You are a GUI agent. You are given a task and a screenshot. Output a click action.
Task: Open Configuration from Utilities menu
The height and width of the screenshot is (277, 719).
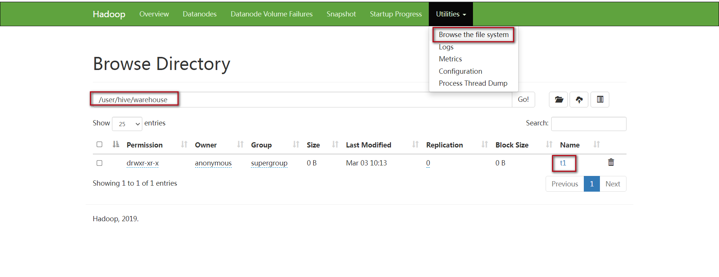point(460,71)
